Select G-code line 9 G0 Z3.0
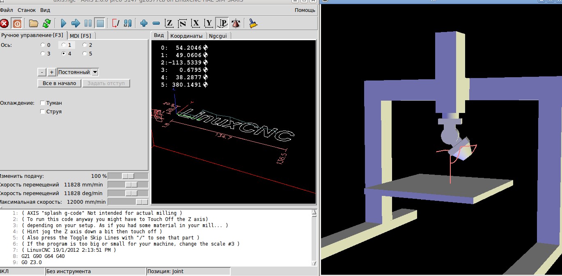Viewport: 562px width, 276px height. 32,262
